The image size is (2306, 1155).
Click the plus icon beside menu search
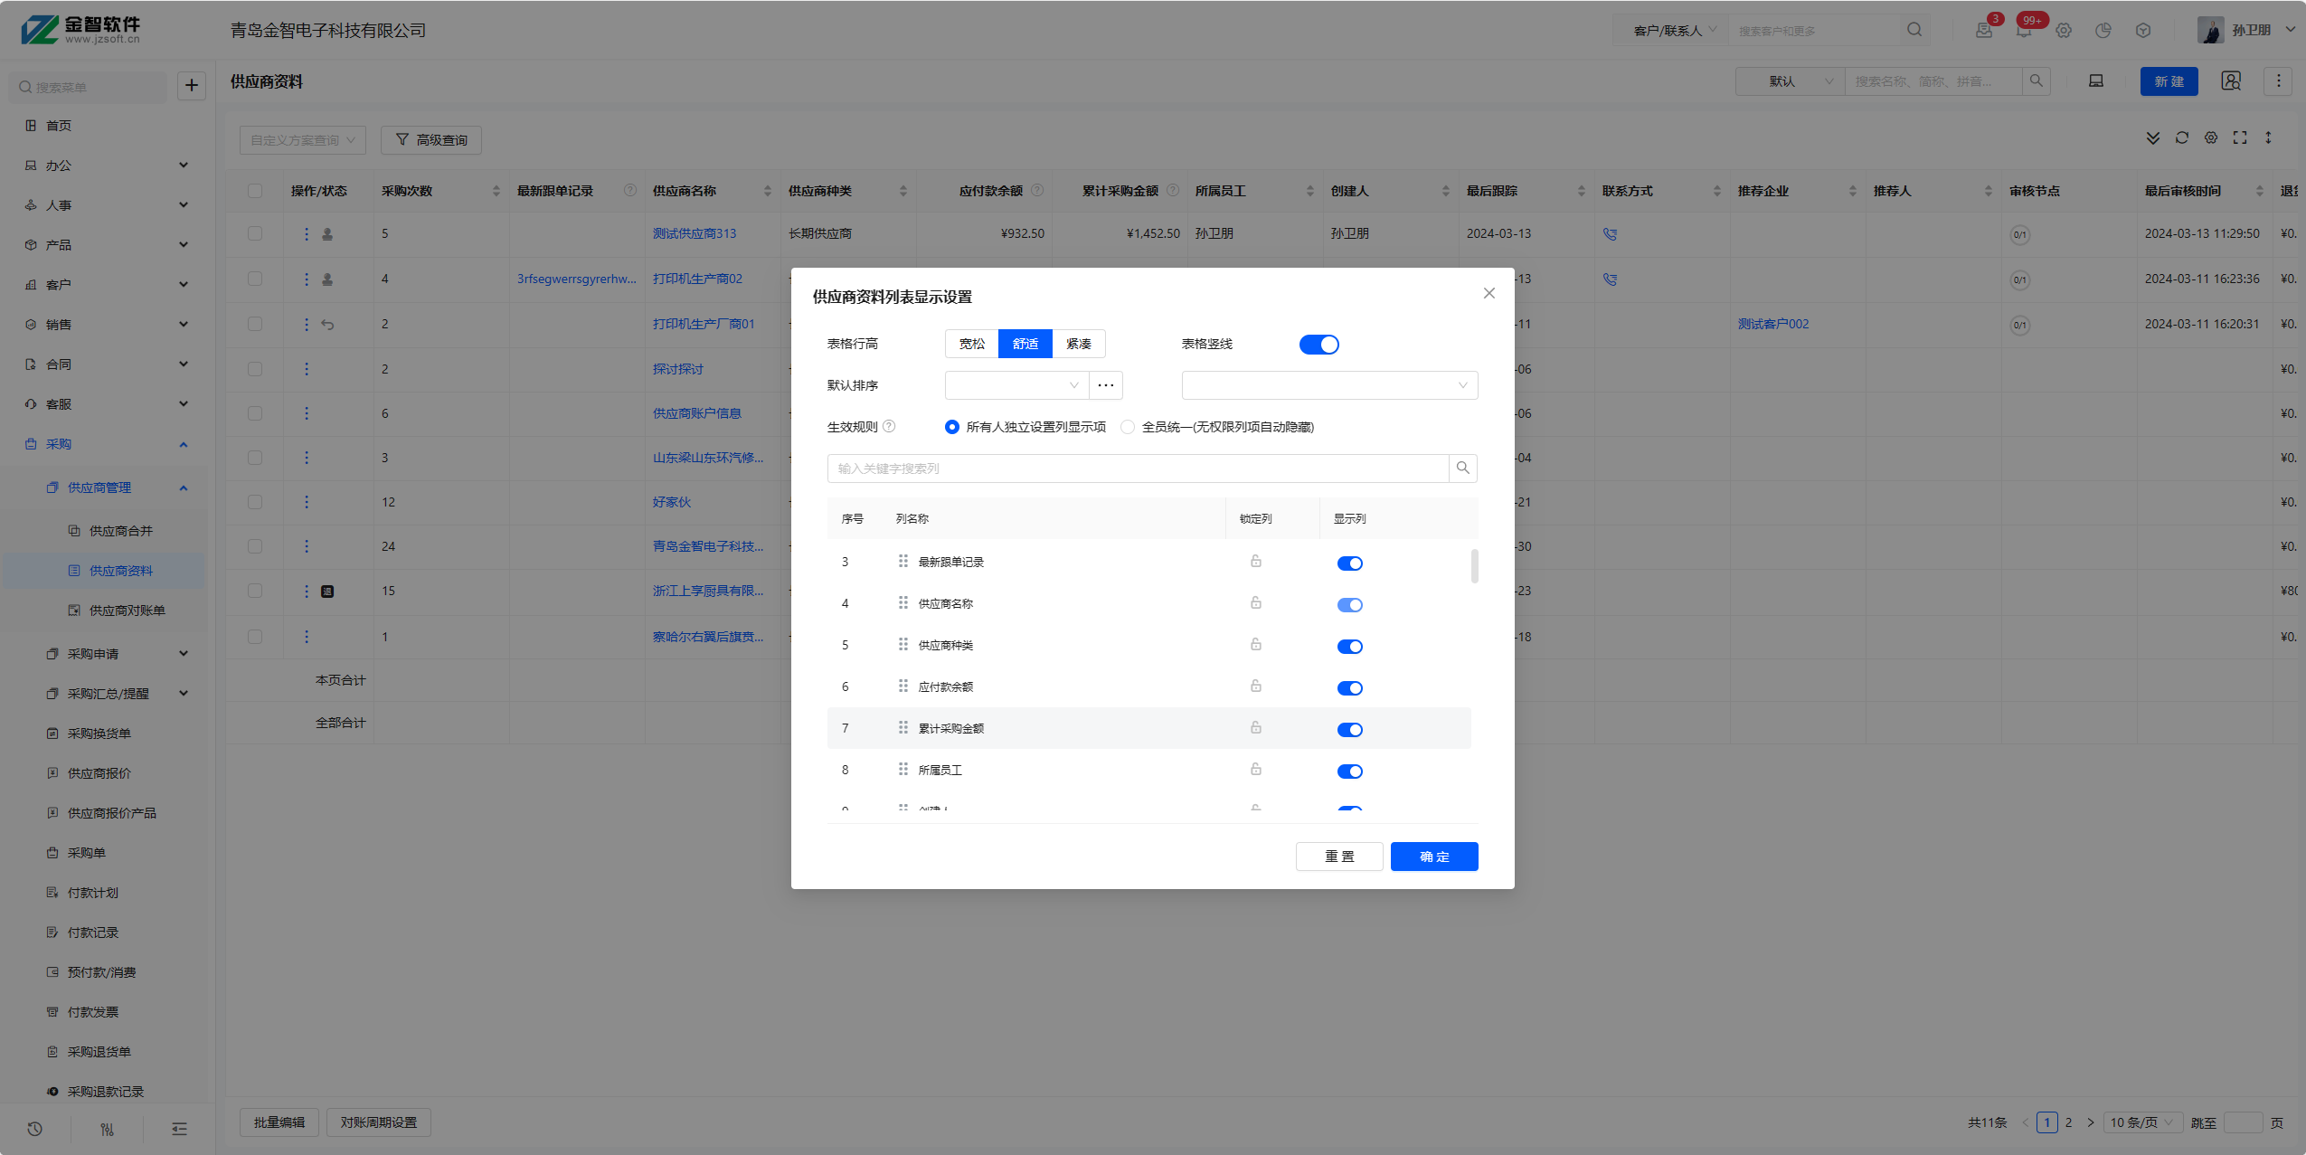(191, 86)
